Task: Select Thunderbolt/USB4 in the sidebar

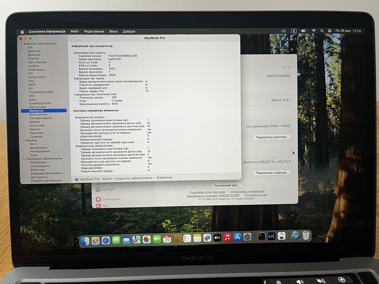Action: tap(41, 92)
